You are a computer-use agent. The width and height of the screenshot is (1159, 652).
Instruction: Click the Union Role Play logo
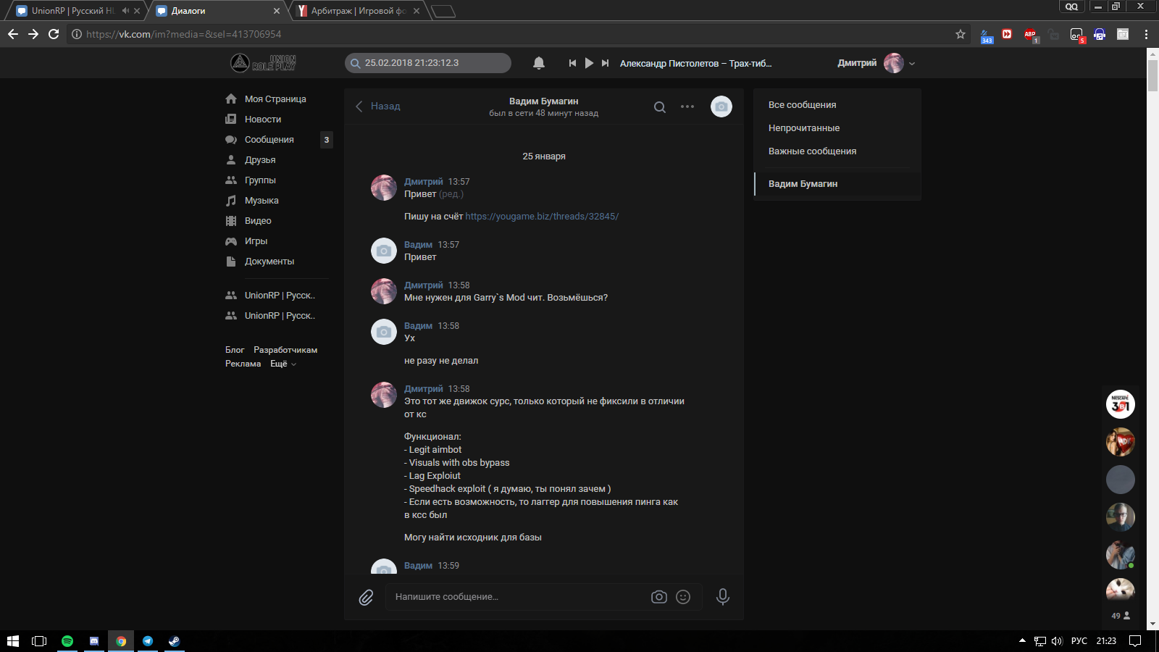(263, 63)
